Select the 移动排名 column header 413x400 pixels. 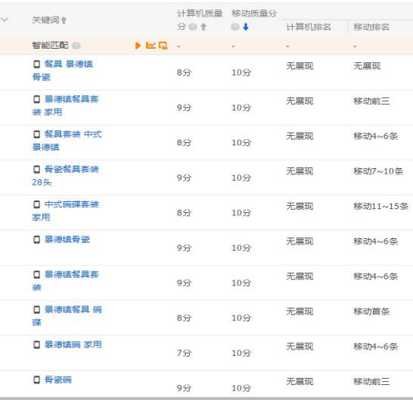[x=371, y=27]
